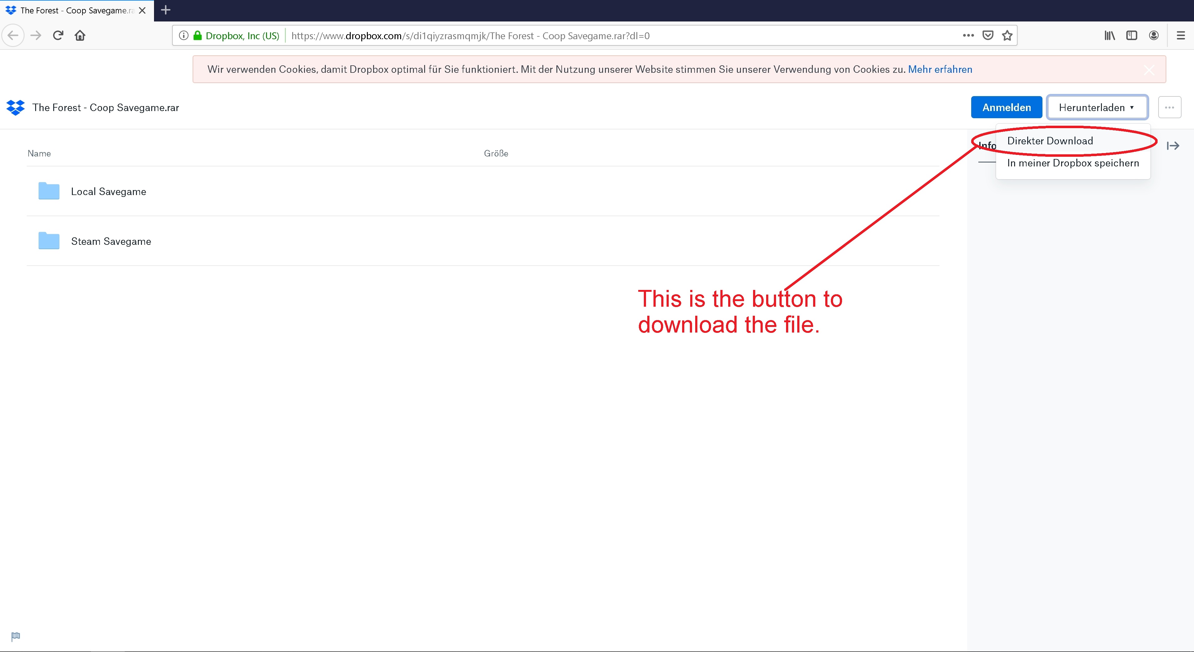Save page to Pocket

point(988,36)
